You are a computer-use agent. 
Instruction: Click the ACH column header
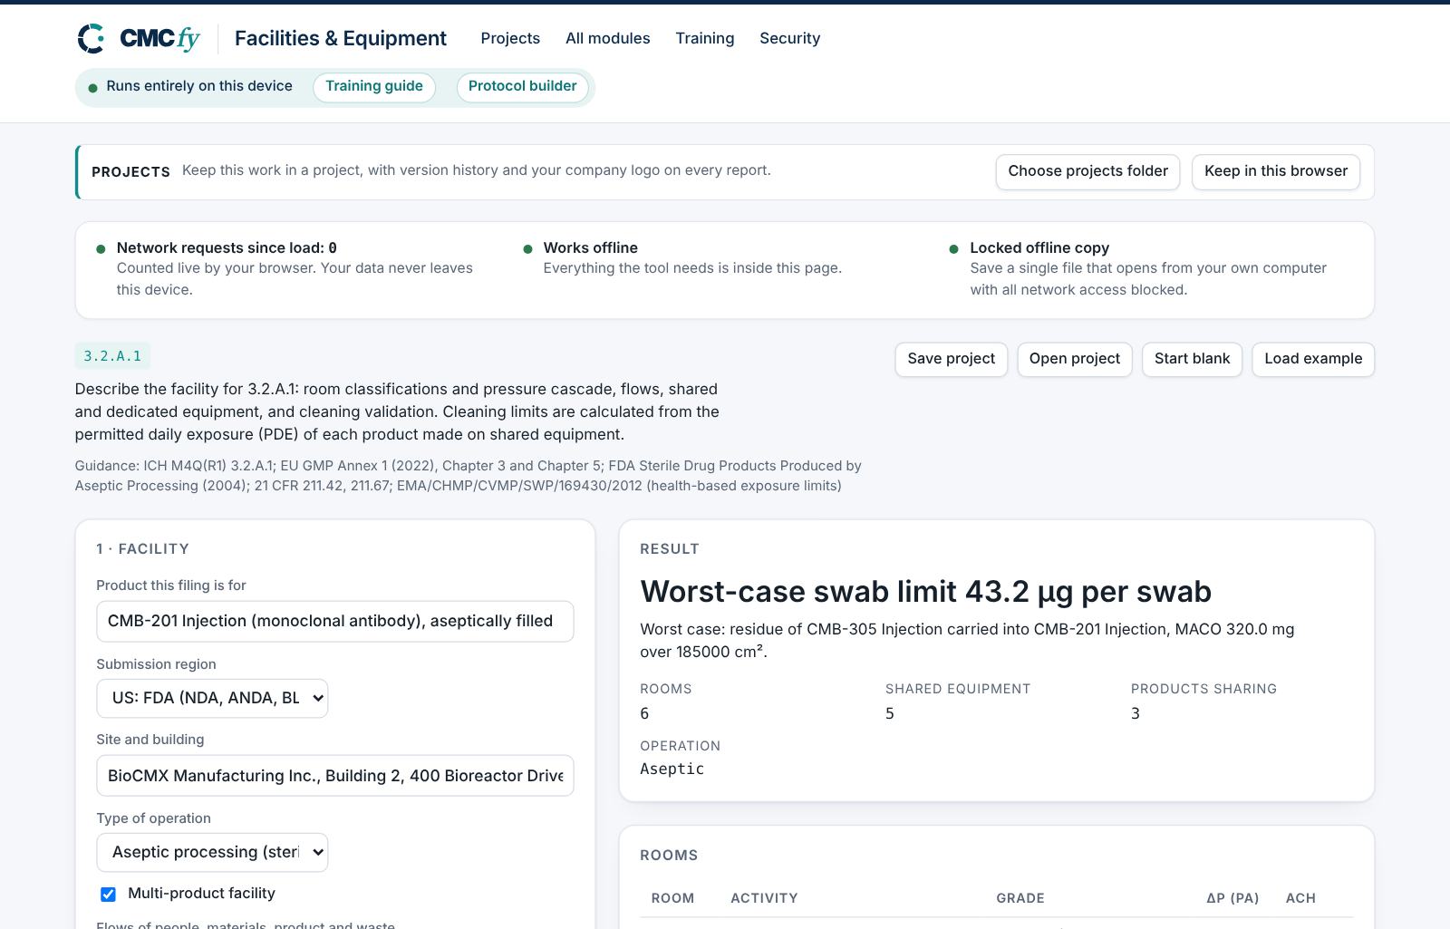coord(1300,899)
